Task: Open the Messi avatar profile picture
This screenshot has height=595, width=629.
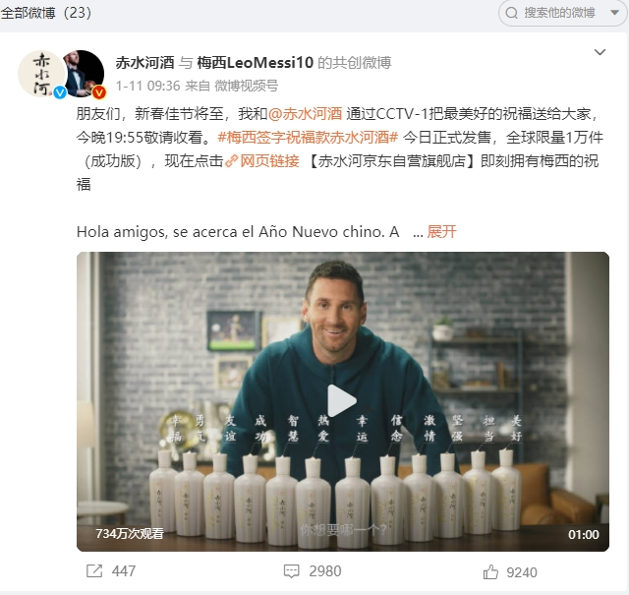Action: coord(85,74)
